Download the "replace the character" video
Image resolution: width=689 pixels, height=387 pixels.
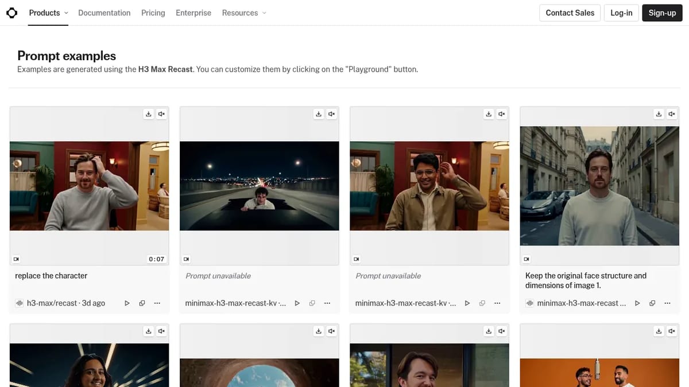149,114
